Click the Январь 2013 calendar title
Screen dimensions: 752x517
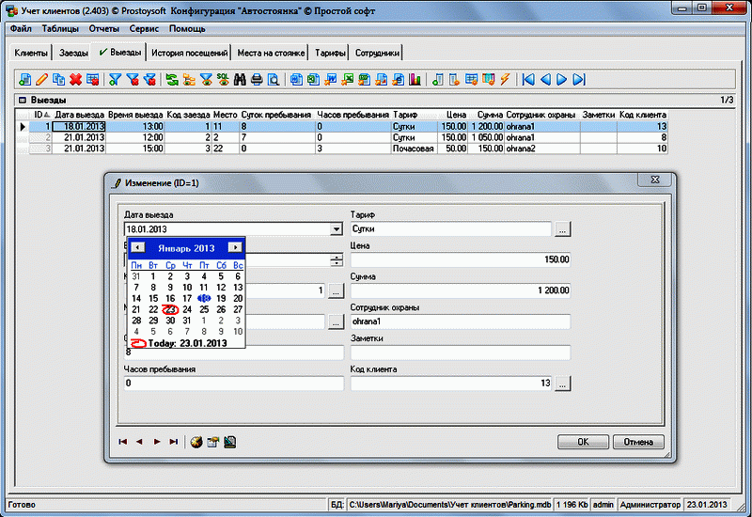point(186,248)
